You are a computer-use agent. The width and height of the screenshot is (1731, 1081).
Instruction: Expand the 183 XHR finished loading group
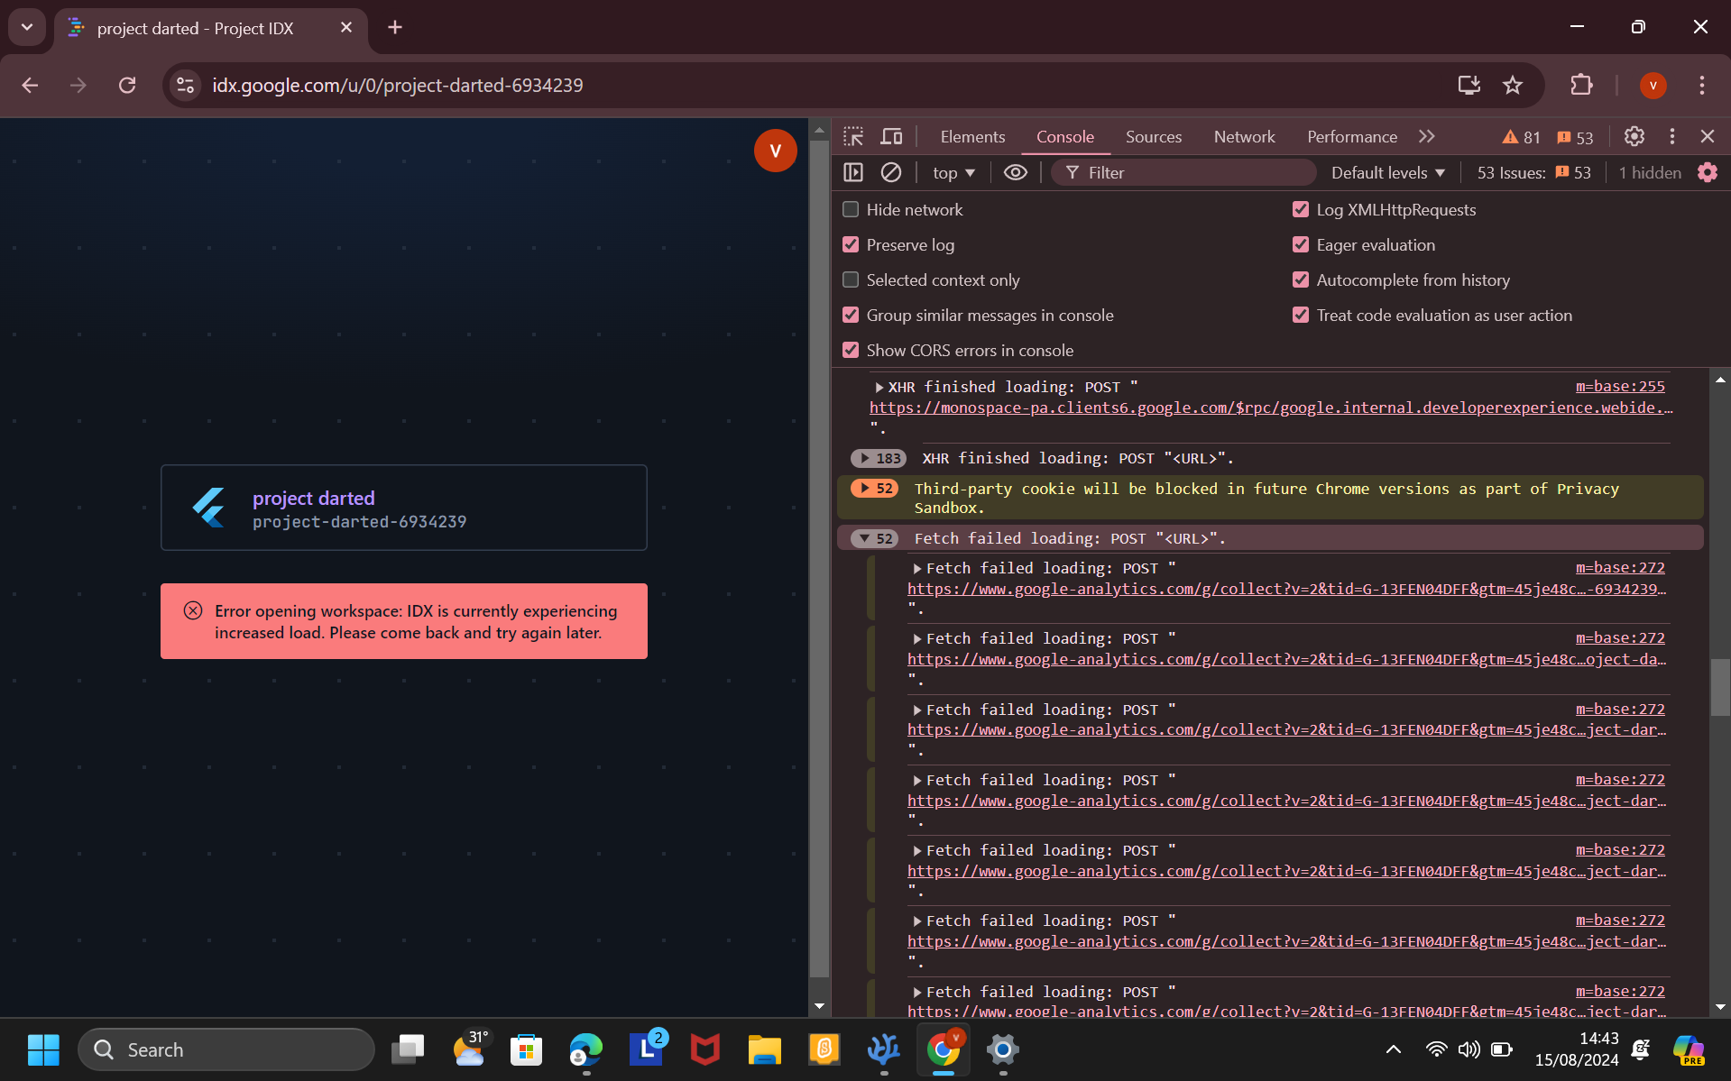pos(866,458)
